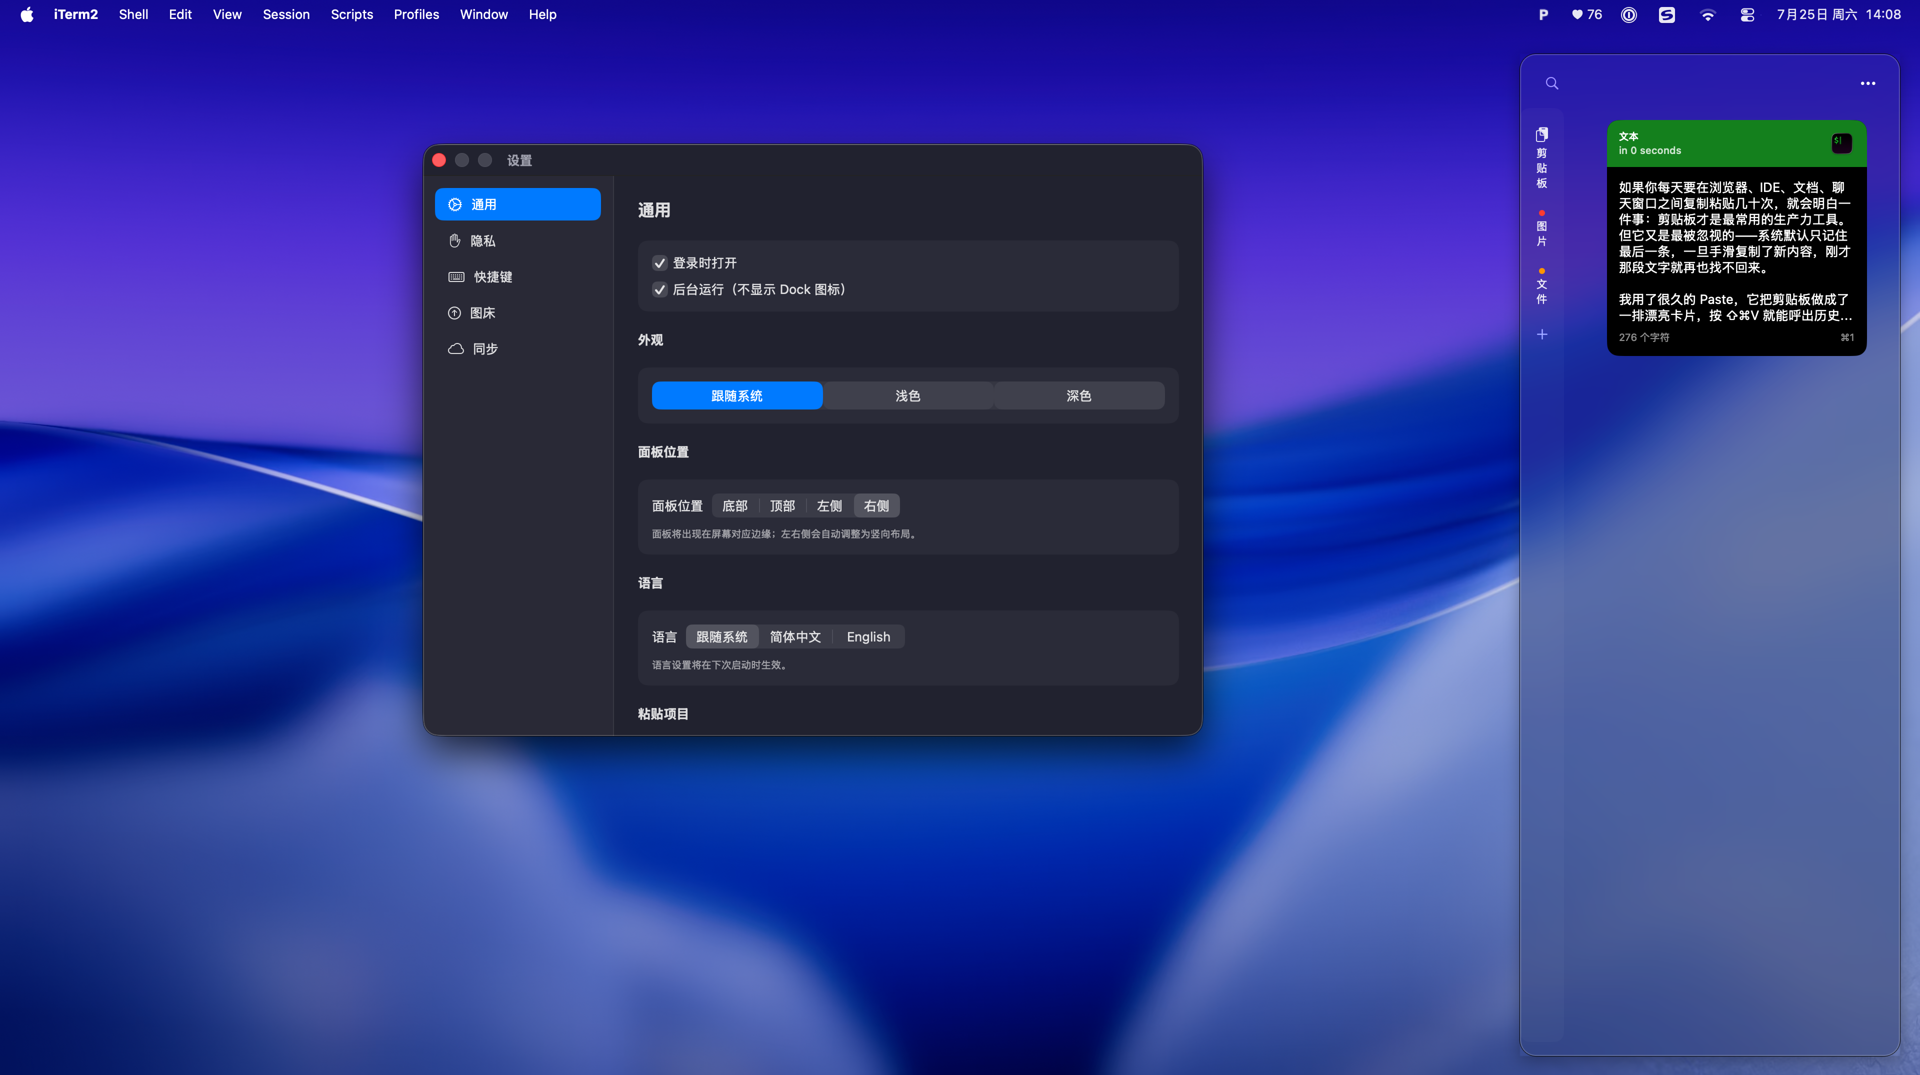Click the plus icon to add a category
1920x1075 pixels.
tap(1542, 334)
